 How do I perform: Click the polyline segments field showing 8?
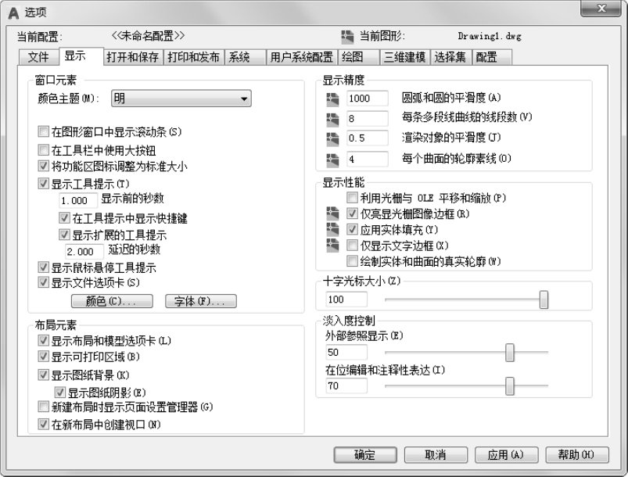pos(368,119)
